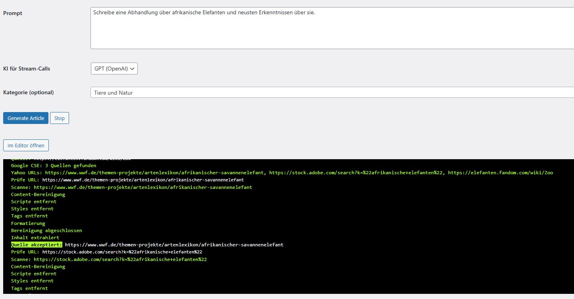Click the elefanten.fandom.com URL in Yahoo URLs line
This screenshot has width=574, height=299.
tap(500, 173)
